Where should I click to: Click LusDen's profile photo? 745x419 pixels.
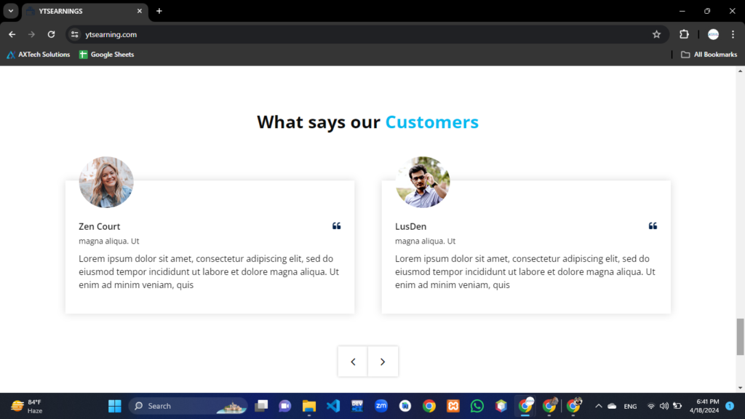423,182
